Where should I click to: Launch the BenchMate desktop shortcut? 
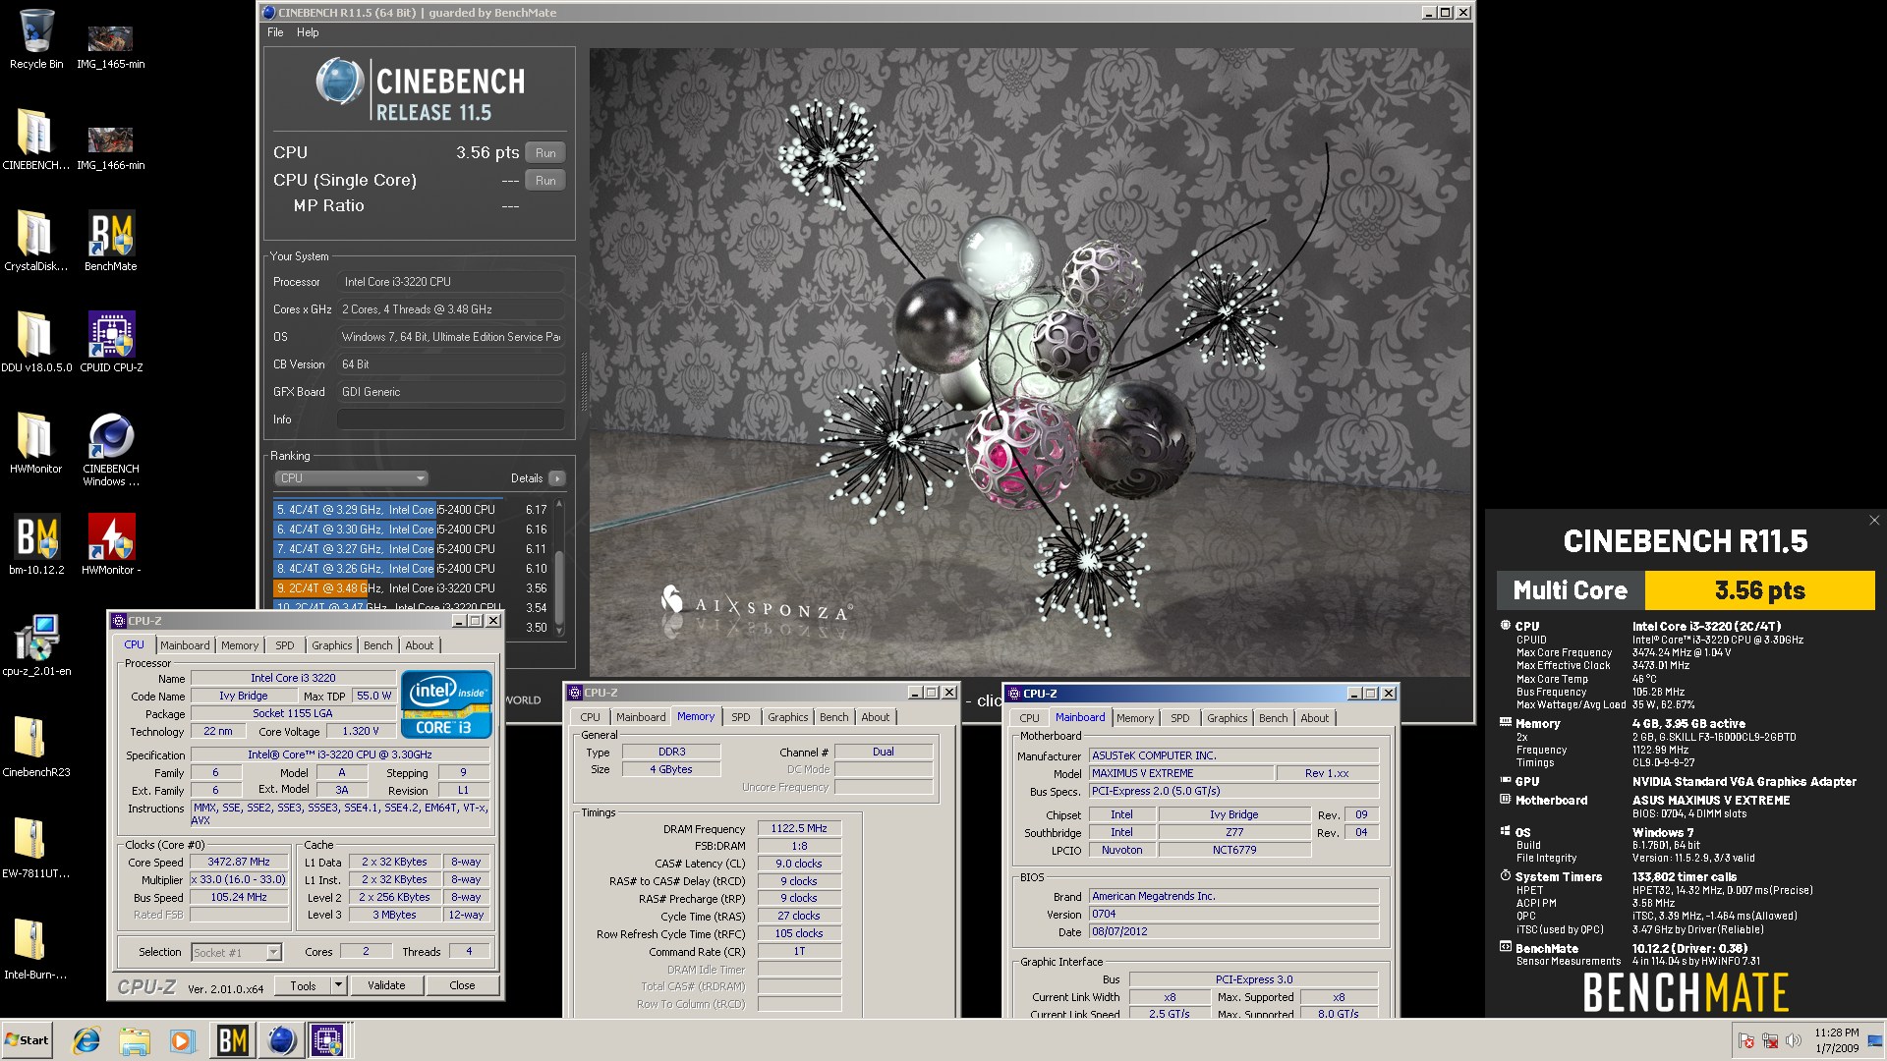(x=110, y=241)
